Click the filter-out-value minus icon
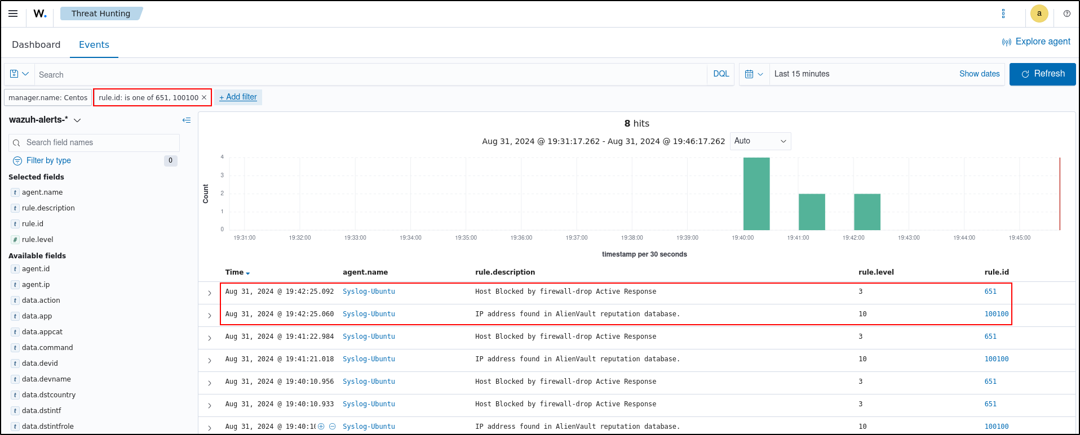The image size is (1080, 435). pyautogui.click(x=333, y=427)
